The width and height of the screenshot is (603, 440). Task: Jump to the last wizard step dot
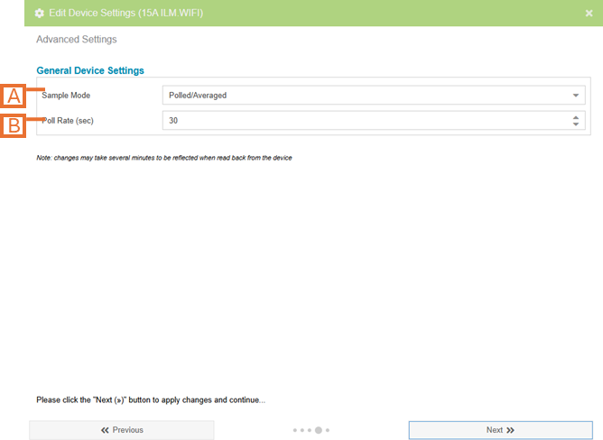(327, 431)
